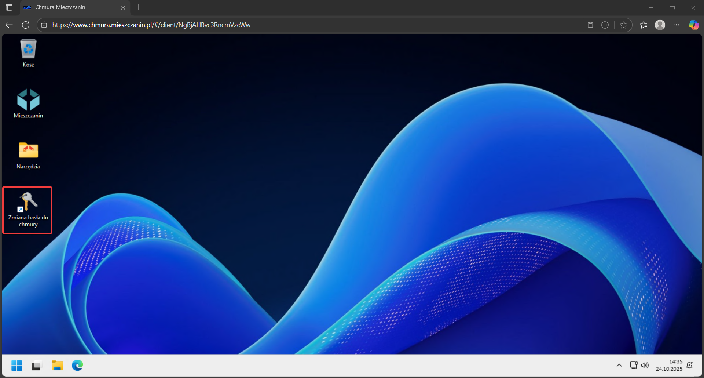Viewport: 704px width, 378px height.
Task: Refresh the current page
Action: click(26, 25)
